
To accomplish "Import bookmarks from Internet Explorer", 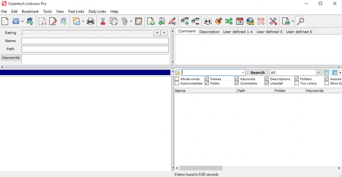I will coord(30,21).
